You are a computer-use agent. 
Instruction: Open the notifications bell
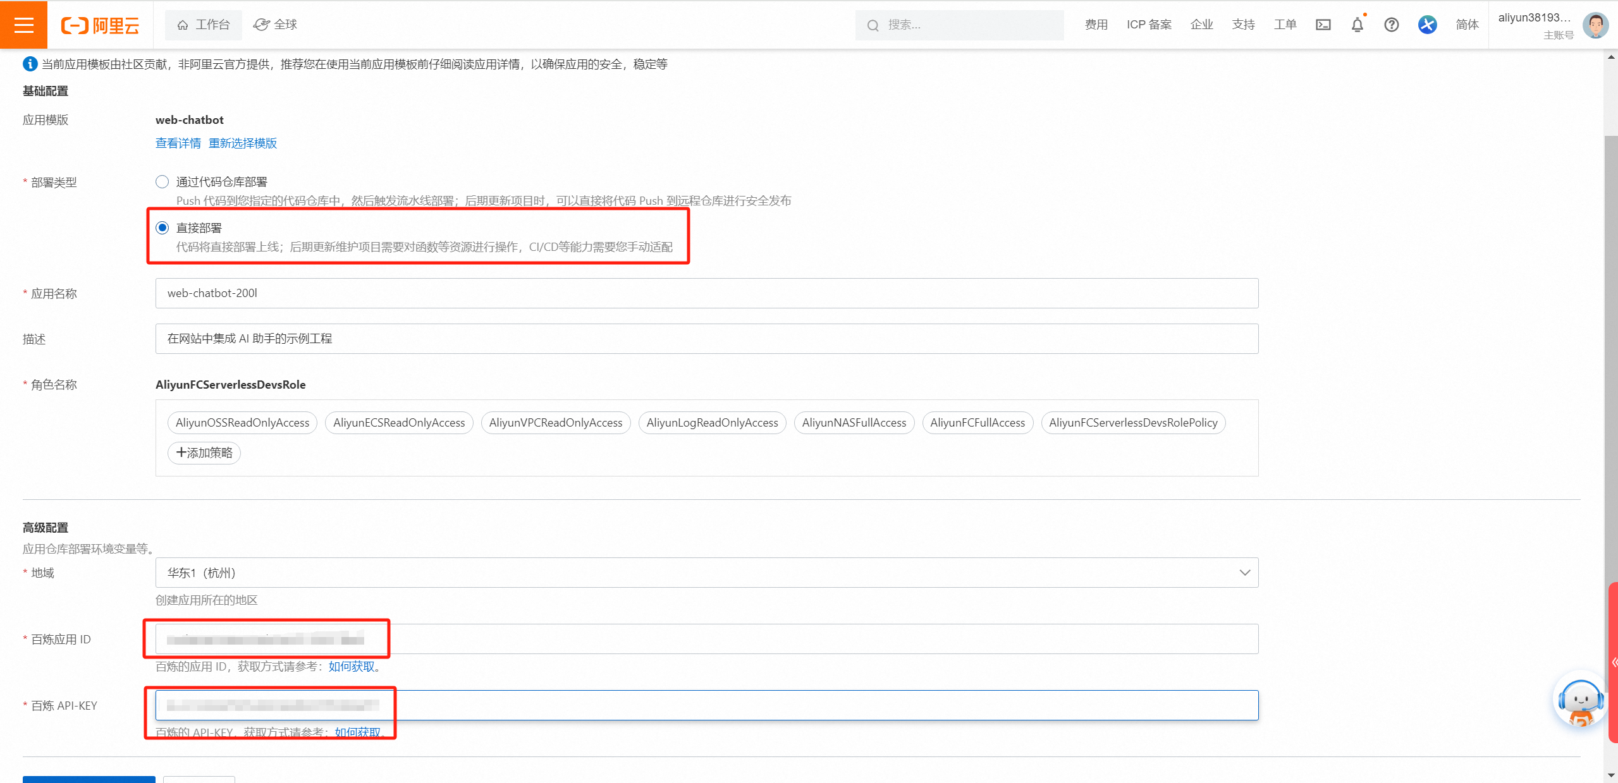[1357, 25]
